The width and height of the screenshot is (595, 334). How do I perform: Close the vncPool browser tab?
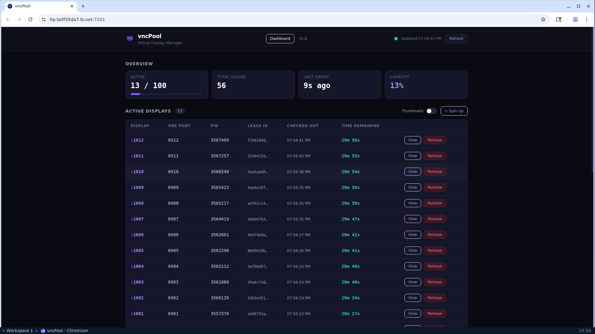tap(72, 6)
